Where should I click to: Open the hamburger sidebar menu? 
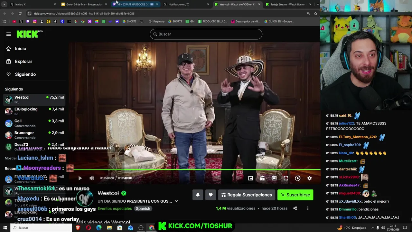(x=9, y=34)
